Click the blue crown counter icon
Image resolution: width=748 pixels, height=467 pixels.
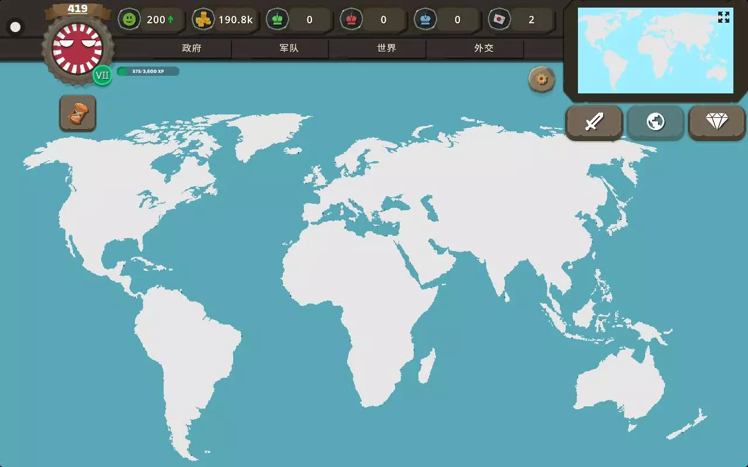(x=425, y=19)
